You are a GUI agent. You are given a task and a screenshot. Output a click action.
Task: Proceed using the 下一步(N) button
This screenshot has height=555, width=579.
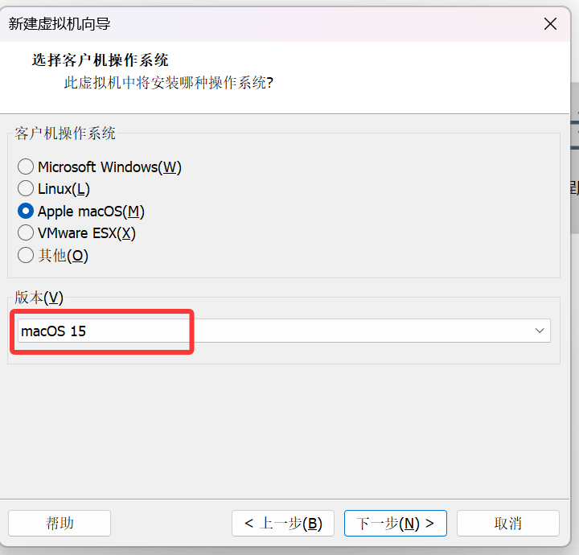click(x=395, y=524)
